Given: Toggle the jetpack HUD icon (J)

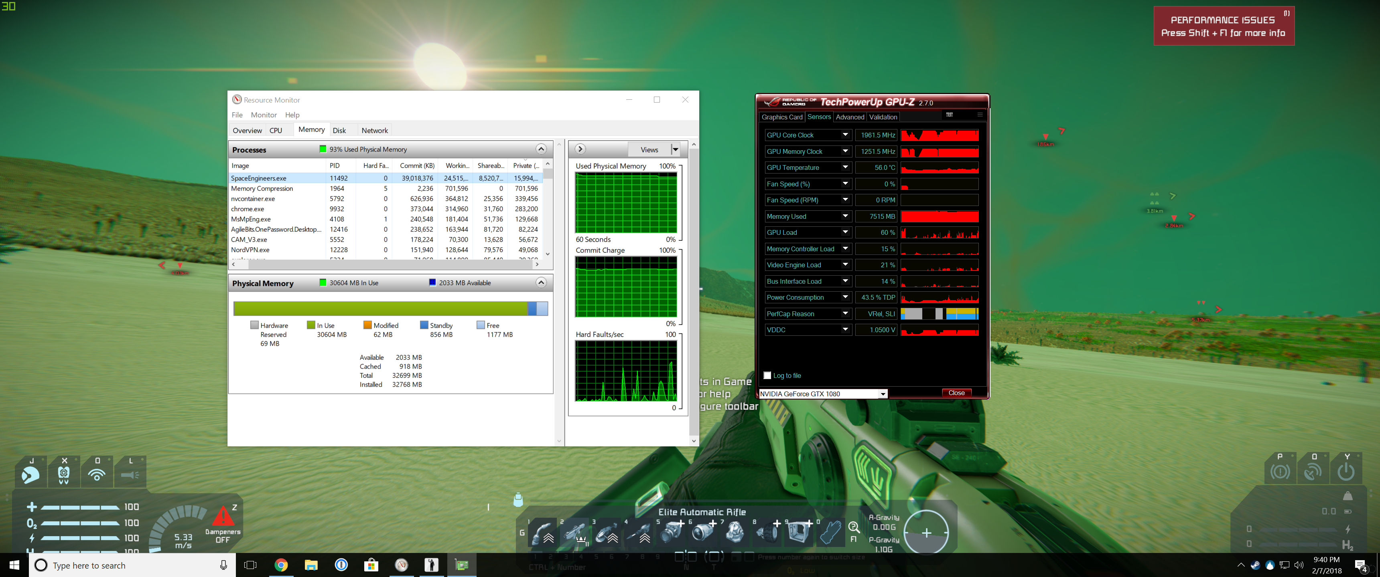Looking at the screenshot, I should point(30,472).
